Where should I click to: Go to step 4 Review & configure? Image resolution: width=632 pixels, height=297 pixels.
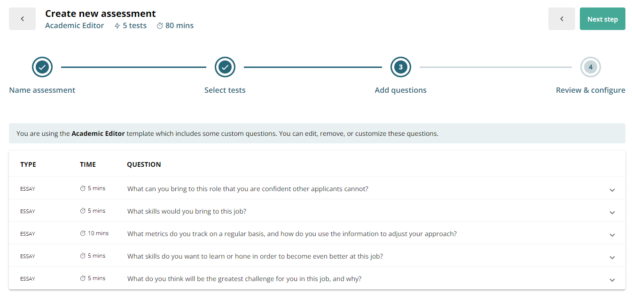591,67
